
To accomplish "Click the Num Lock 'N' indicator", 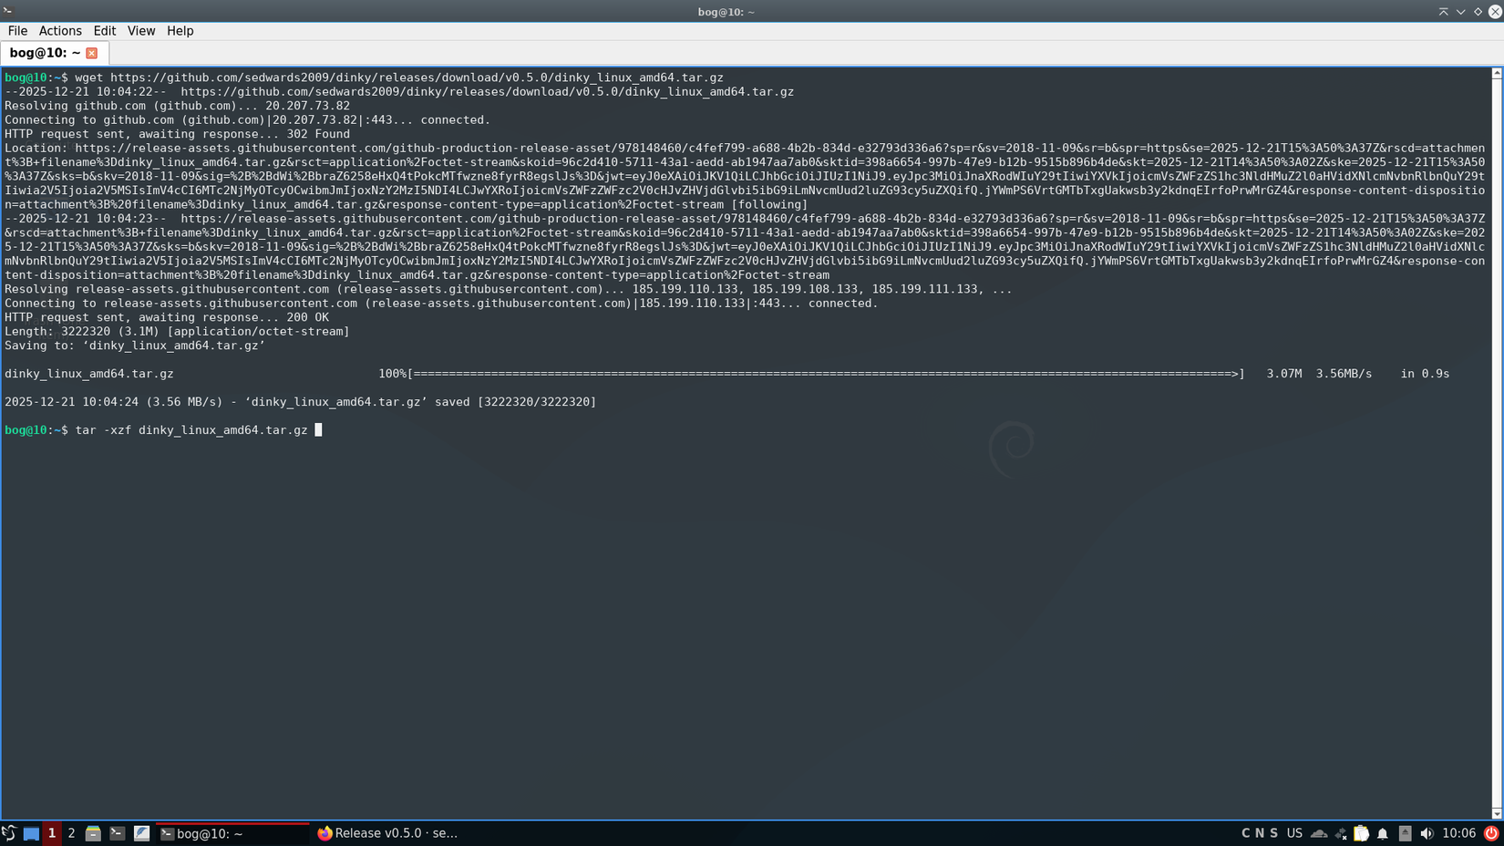I will click(x=1260, y=833).
